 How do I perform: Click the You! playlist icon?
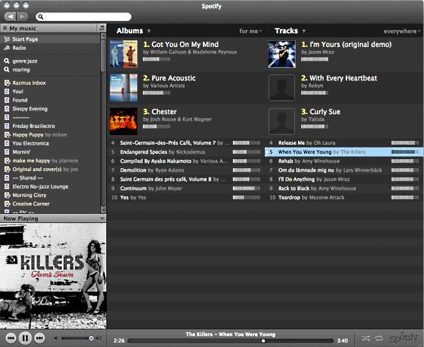(x=7, y=91)
